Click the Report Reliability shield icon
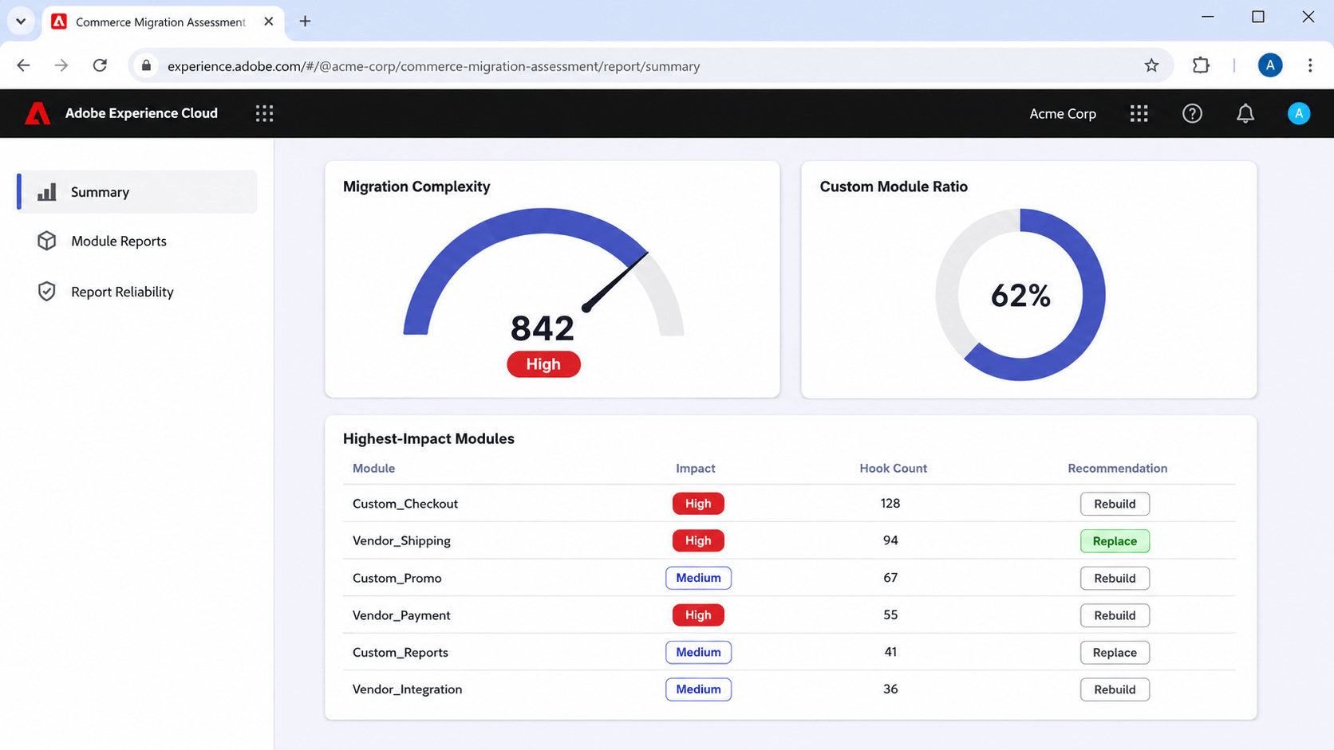Screen dimensions: 1334x750 point(47,292)
